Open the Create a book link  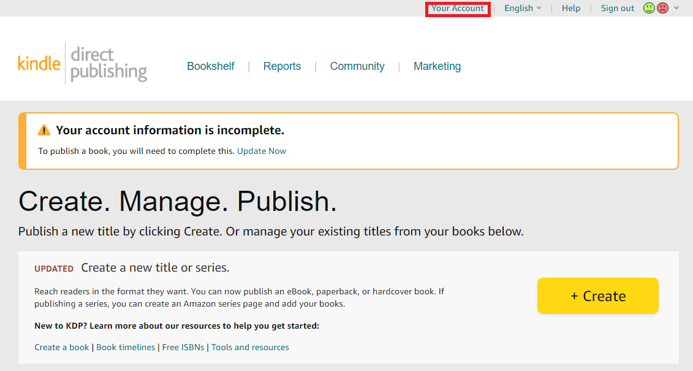click(x=62, y=348)
